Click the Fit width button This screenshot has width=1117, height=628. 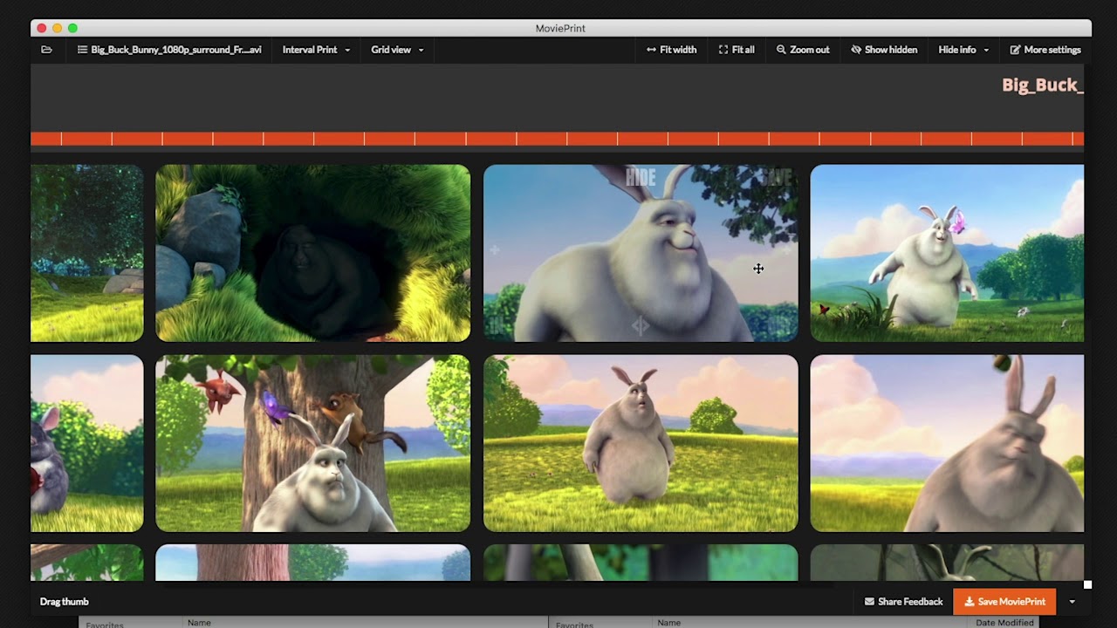(x=671, y=50)
